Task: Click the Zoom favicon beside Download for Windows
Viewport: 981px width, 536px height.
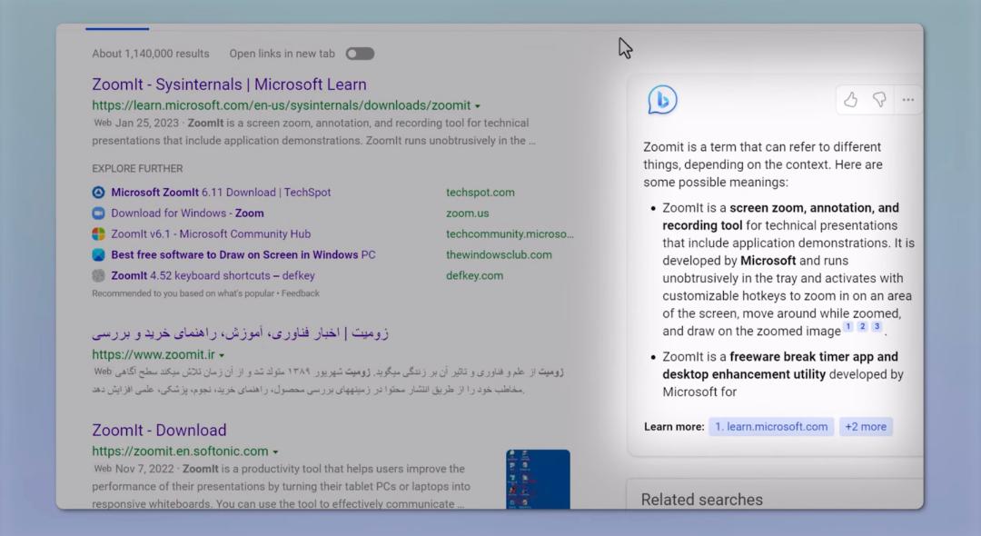Action: tap(98, 213)
